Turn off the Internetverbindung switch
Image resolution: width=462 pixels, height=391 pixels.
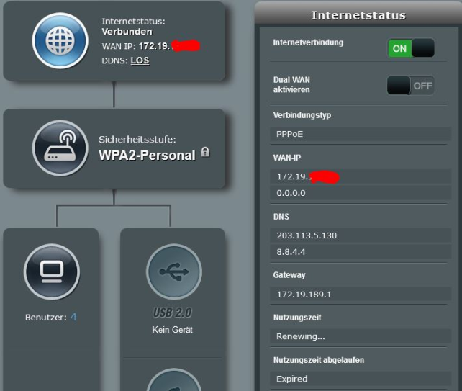click(x=411, y=48)
